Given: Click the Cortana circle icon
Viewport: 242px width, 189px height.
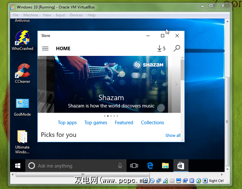Looking at the screenshot, I should pos(32,166).
